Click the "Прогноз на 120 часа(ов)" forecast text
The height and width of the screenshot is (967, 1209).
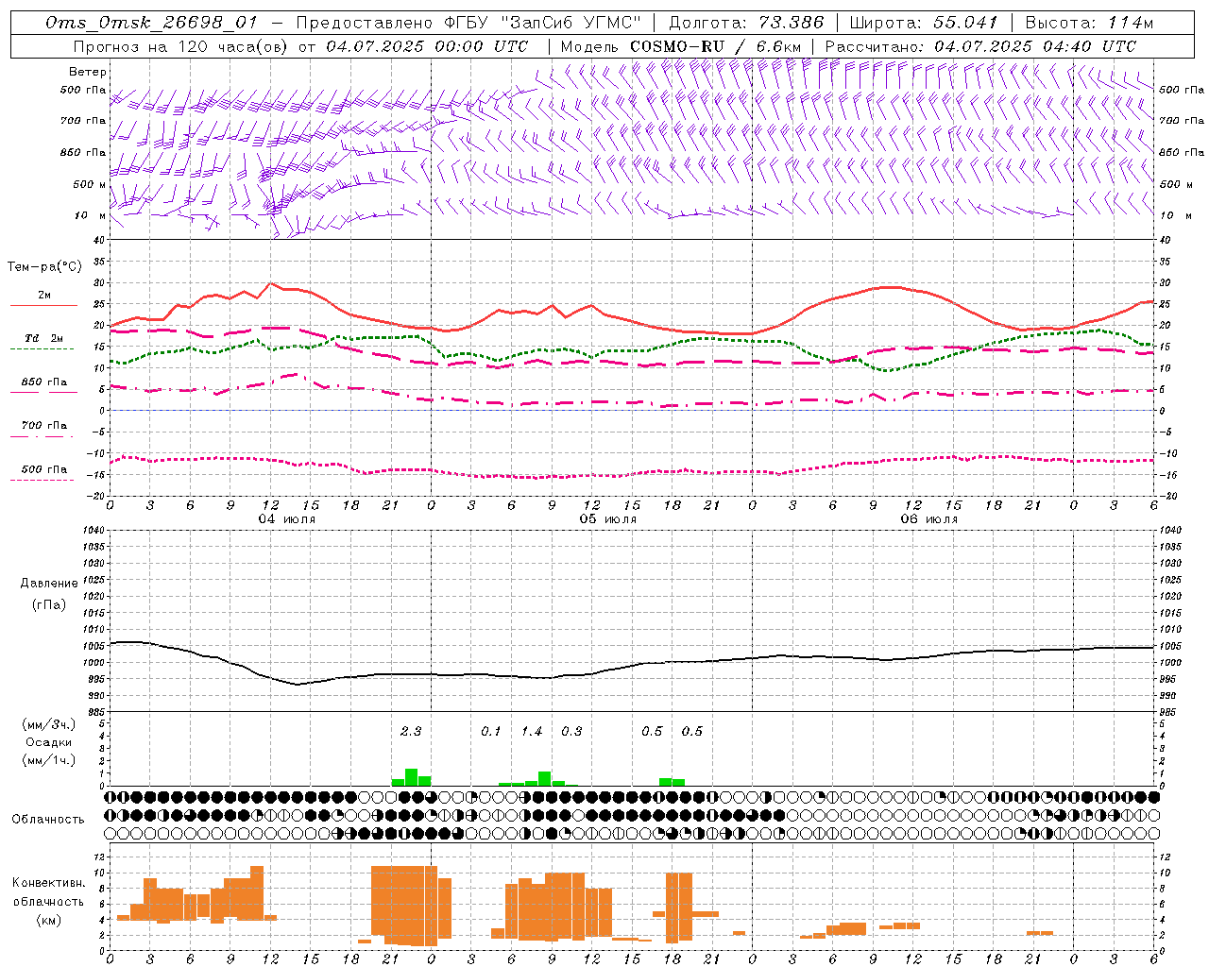click(x=181, y=46)
